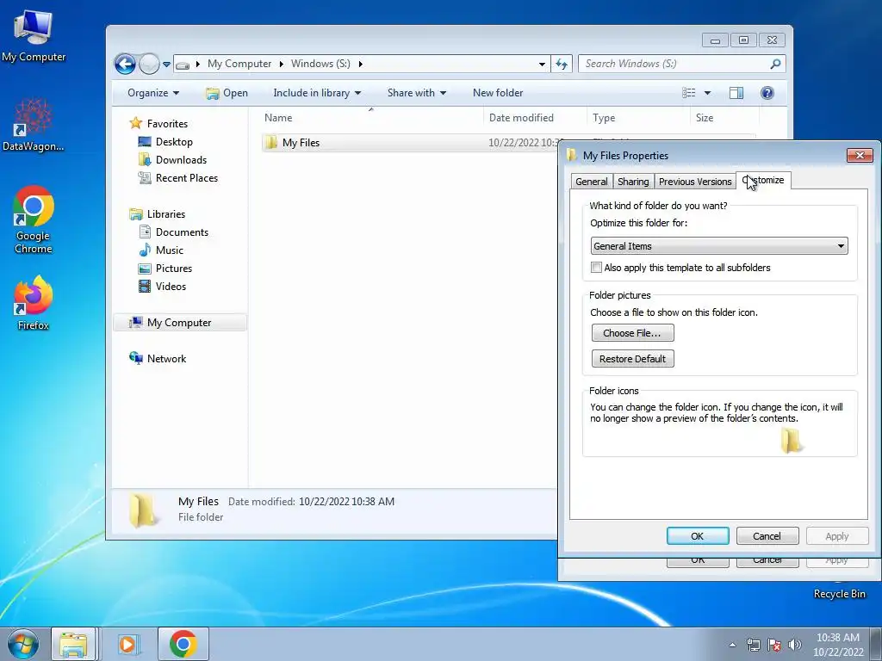Open the Music library
This screenshot has height=661, width=882.
[170, 250]
